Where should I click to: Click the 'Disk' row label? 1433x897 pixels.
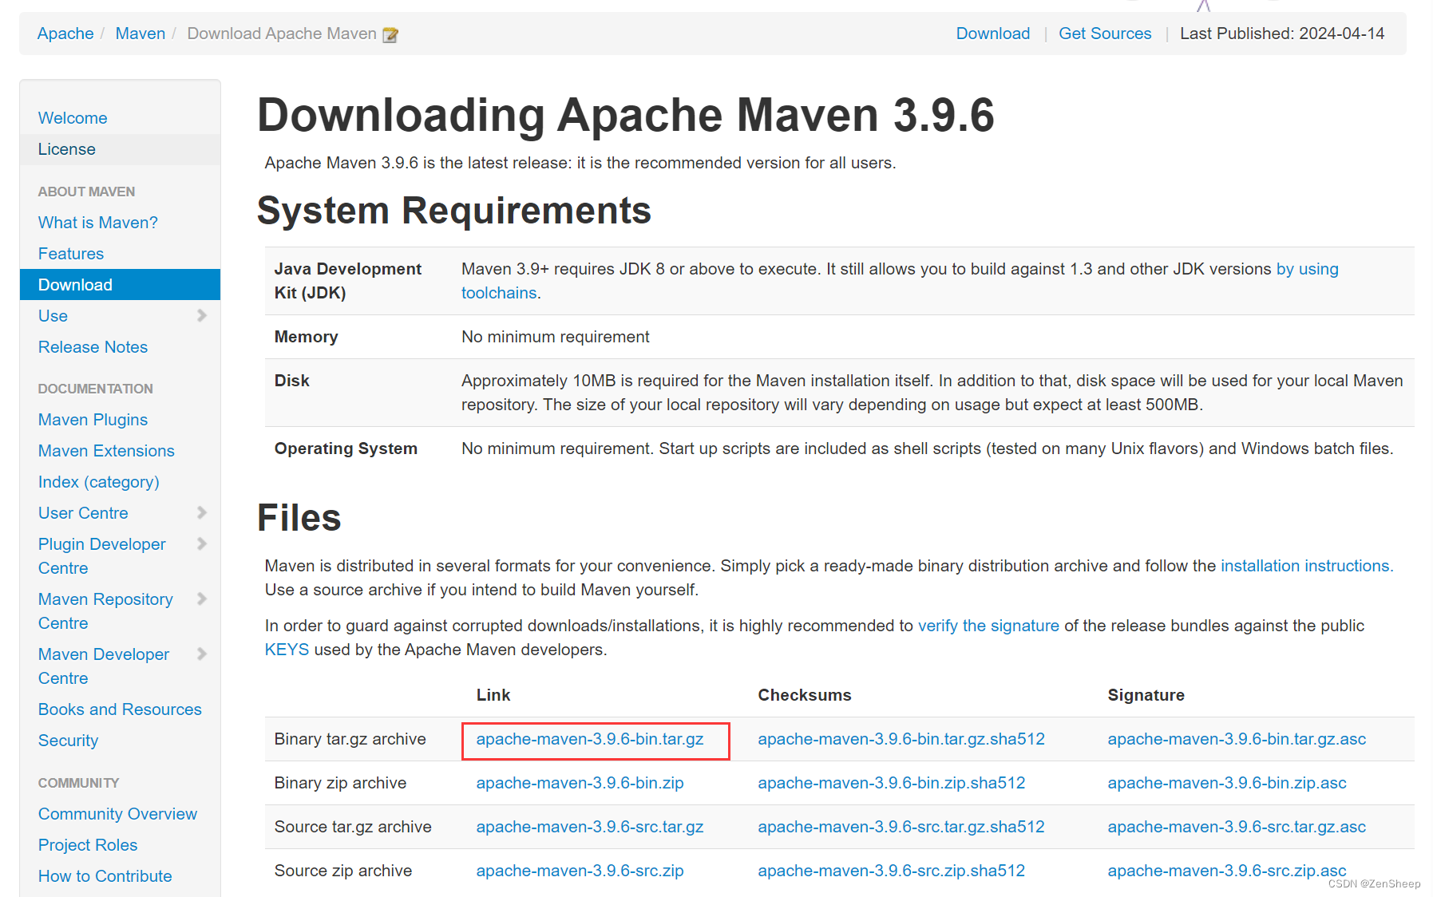point(292,381)
